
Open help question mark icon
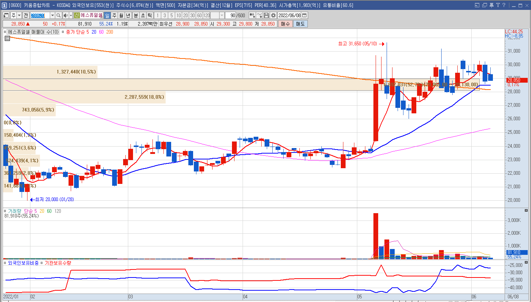[504, 5]
